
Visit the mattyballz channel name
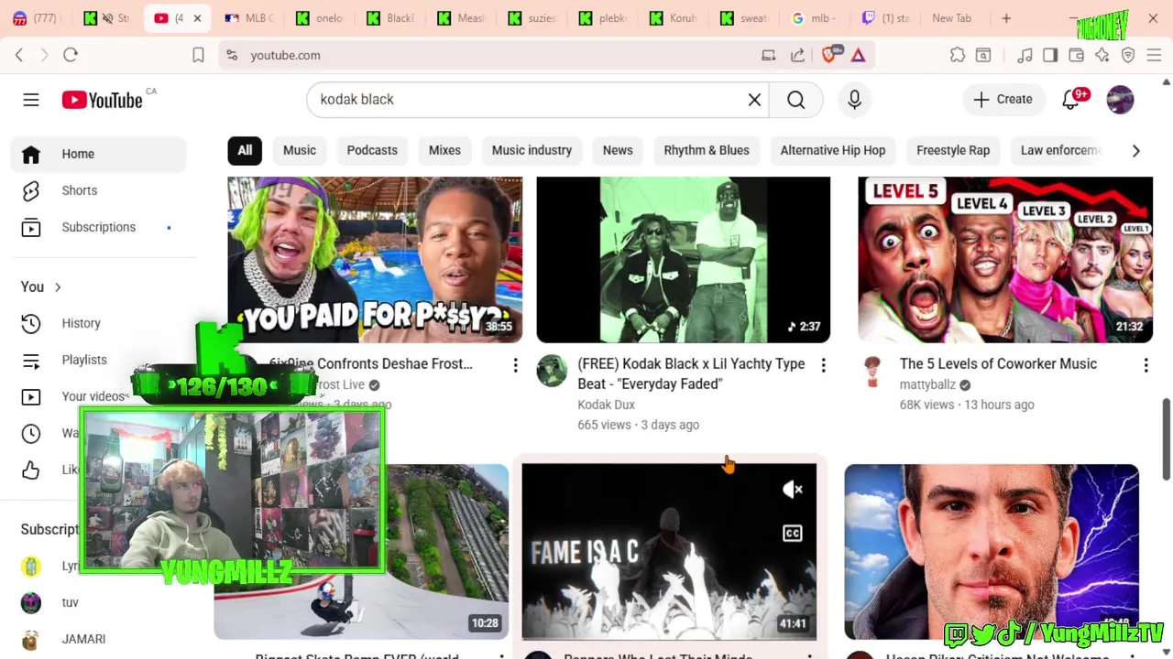pos(927,384)
